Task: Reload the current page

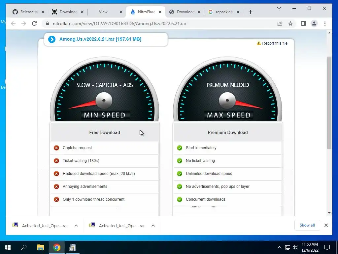Action: (34, 23)
